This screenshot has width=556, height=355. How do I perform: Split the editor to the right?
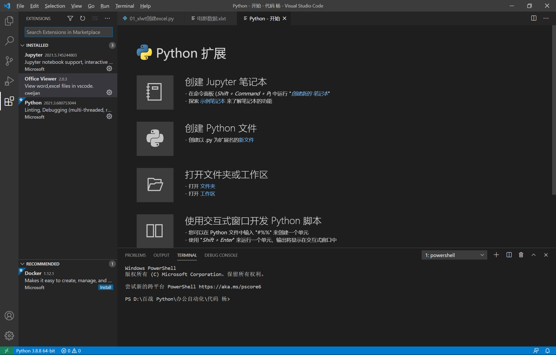(534, 18)
